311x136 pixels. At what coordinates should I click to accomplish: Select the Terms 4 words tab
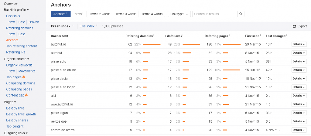pos(152,14)
